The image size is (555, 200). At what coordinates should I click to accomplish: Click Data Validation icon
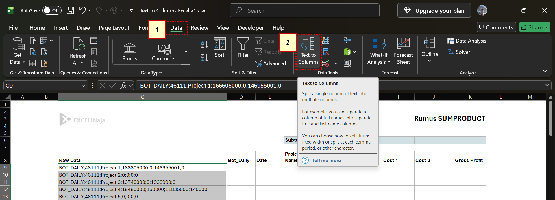tap(326, 63)
